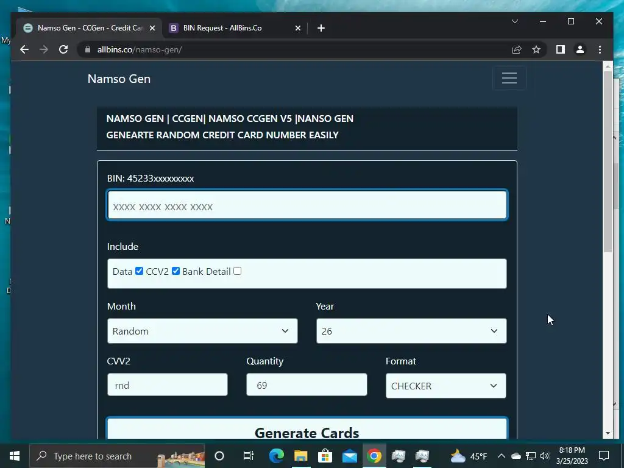Focus the BIN number input field
This screenshot has width=624, height=468.
pyautogui.click(x=307, y=205)
